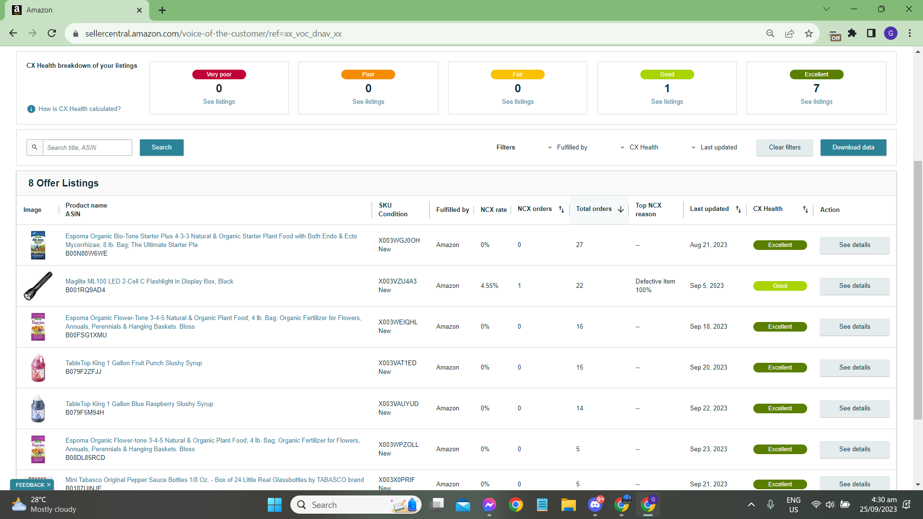Open File Explorer from taskbar

(x=568, y=505)
